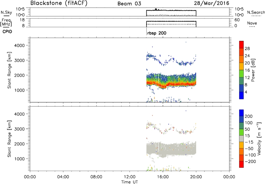Click the 04:00 time tick label
Image resolution: width=265 pixels, height=184 pixels.
coord(63,177)
